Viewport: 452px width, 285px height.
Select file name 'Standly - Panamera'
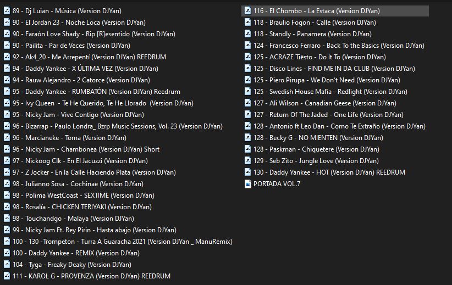pyautogui.click(x=312, y=34)
